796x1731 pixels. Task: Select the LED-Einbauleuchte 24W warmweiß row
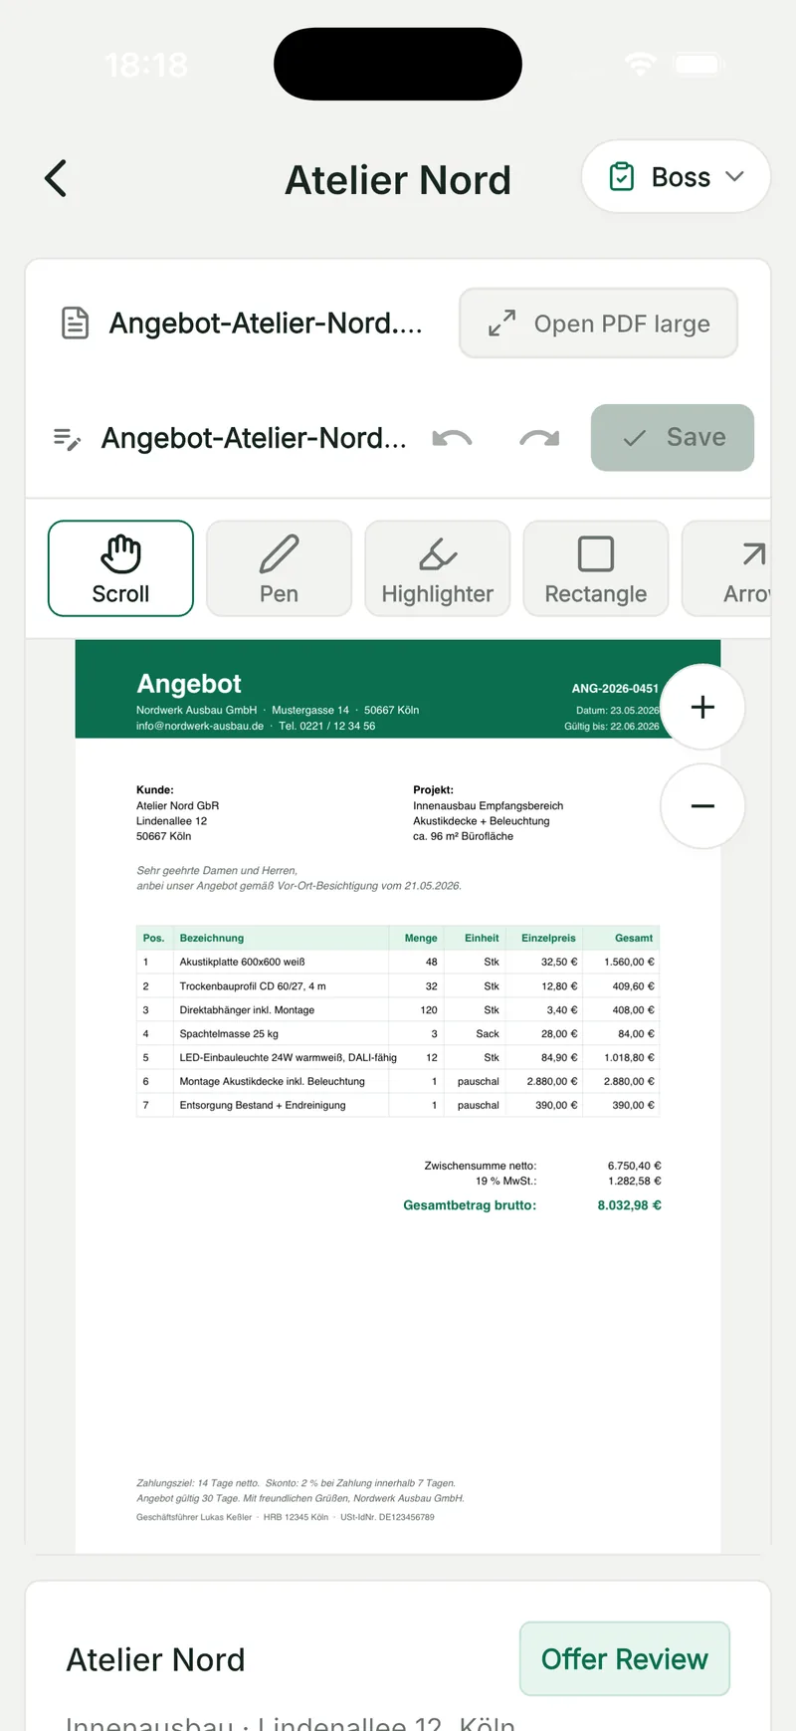pos(398,1057)
